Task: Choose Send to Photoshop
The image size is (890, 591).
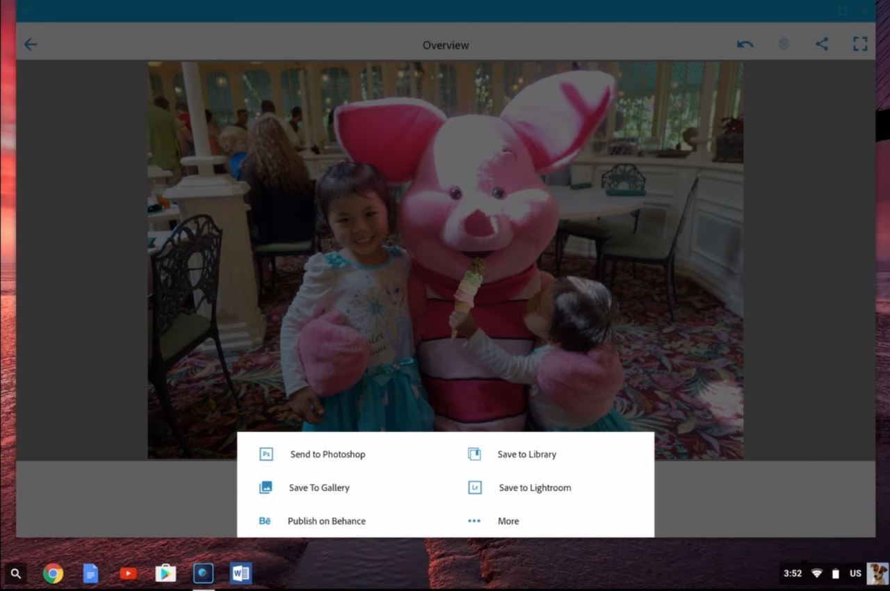Action: [327, 454]
